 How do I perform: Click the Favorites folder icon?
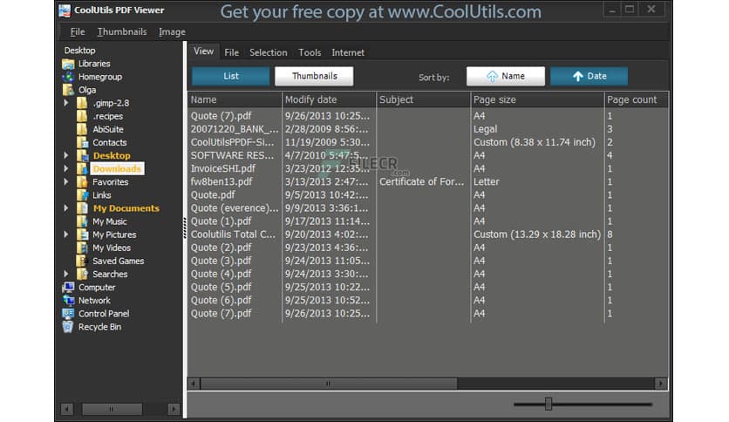point(82,182)
